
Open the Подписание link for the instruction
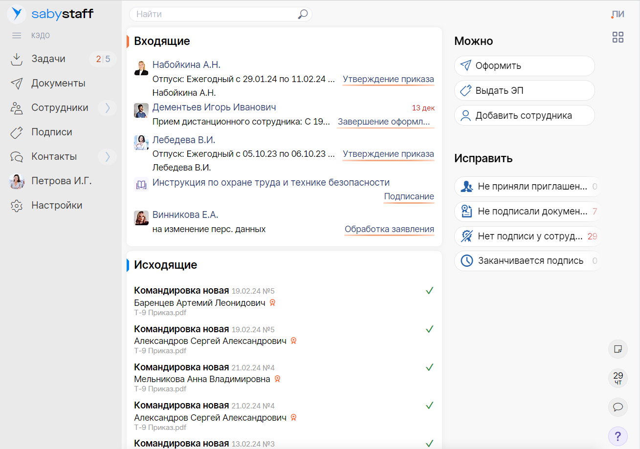tap(409, 196)
